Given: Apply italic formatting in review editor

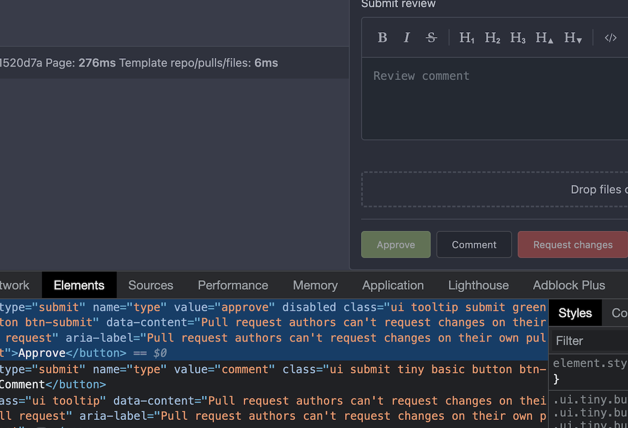Looking at the screenshot, I should (x=406, y=38).
